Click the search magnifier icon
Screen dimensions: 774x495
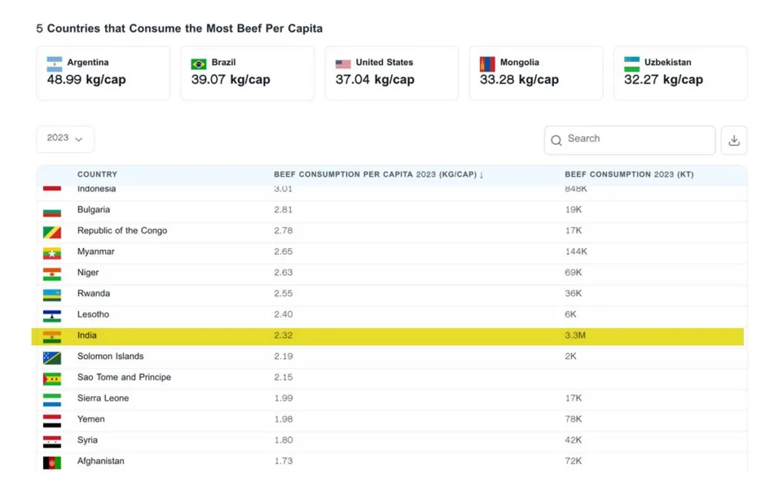click(556, 140)
